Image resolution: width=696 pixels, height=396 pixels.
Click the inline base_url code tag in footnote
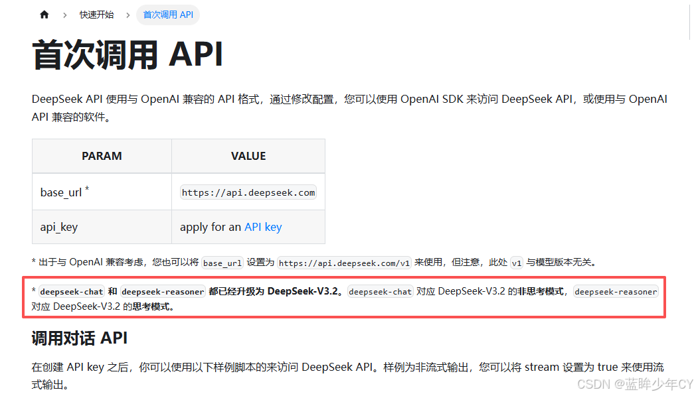[222, 263]
